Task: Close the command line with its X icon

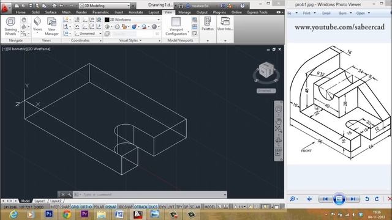Action: click(x=63, y=194)
